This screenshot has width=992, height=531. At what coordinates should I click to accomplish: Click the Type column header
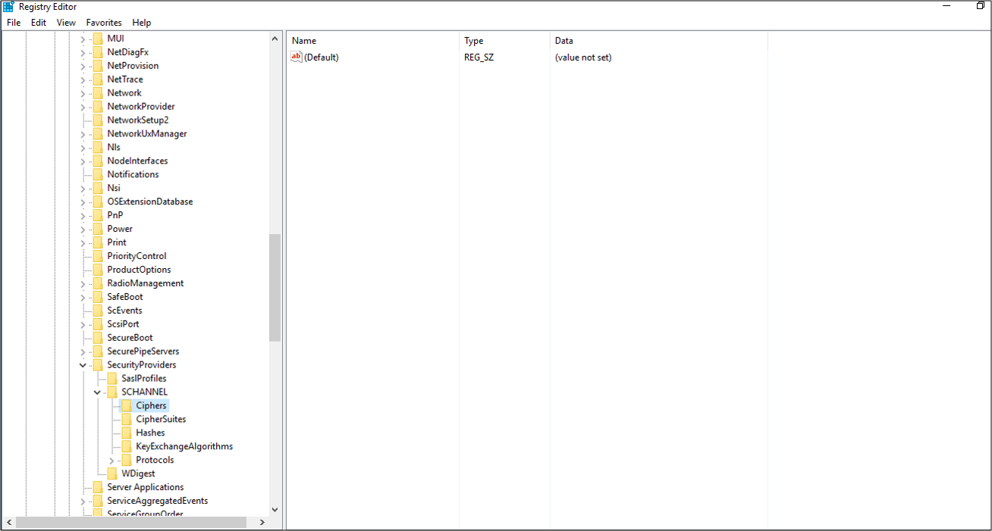coord(473,41)
